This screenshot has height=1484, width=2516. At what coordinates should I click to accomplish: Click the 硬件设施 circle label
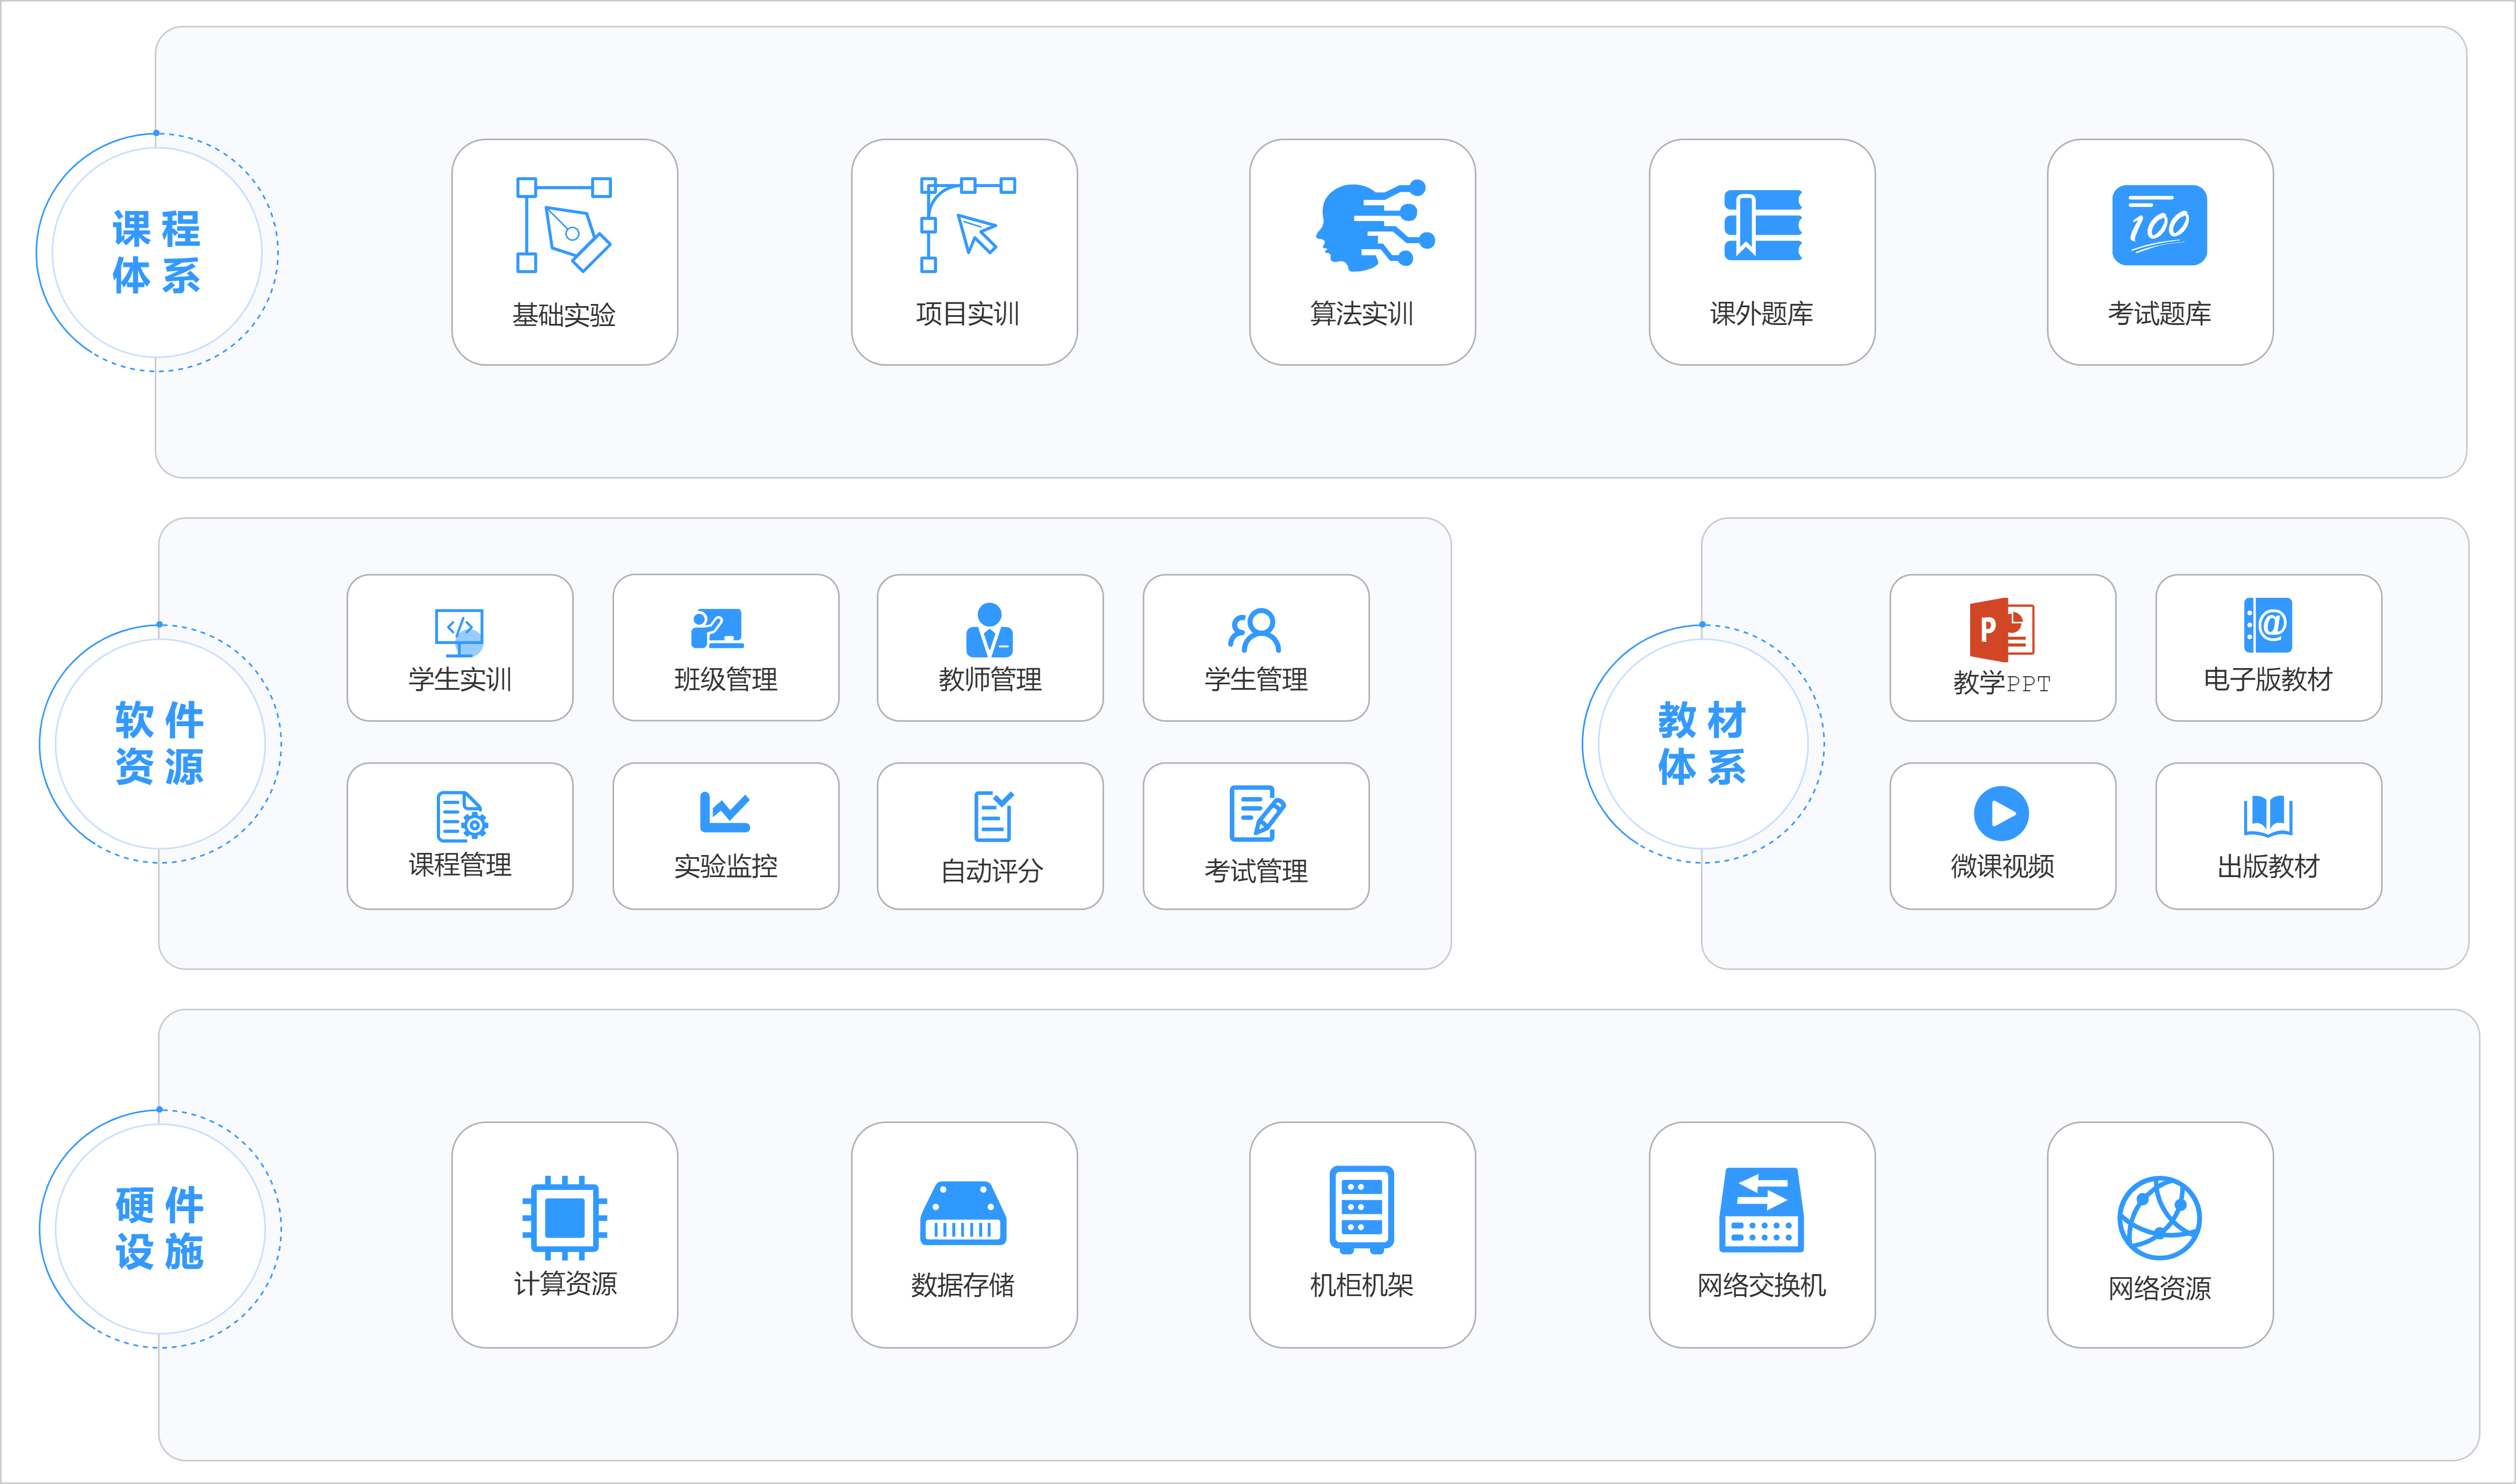pyautogui.click(x=160, y=1229)
